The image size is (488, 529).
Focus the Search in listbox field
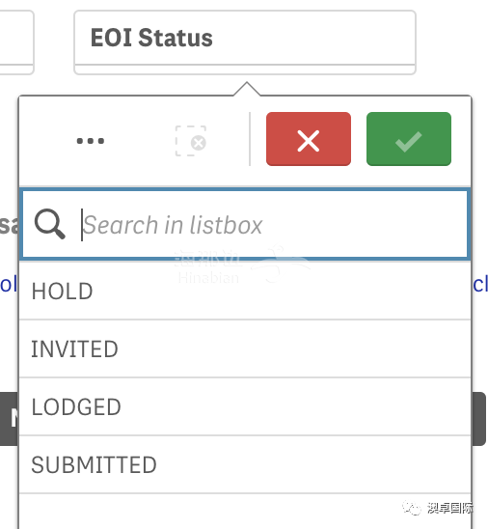point(245,224)
